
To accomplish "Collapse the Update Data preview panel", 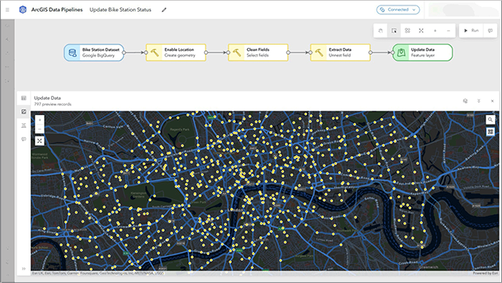I will [x=478, y=101].
